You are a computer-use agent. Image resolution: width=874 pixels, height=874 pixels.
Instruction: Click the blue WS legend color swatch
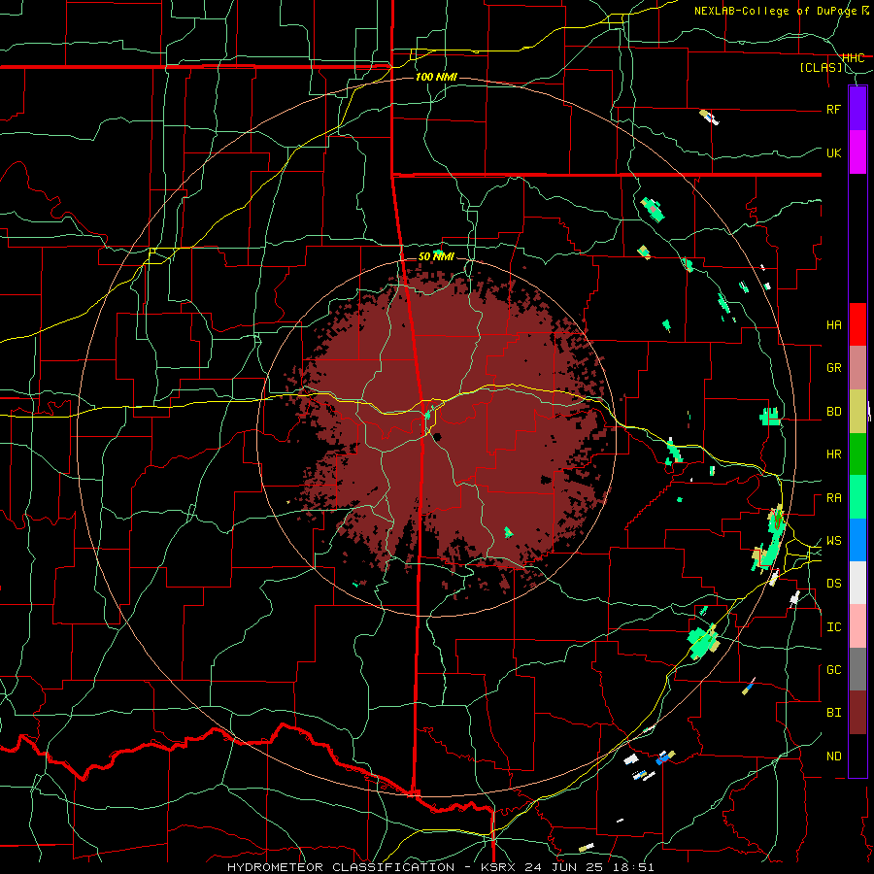857,540
